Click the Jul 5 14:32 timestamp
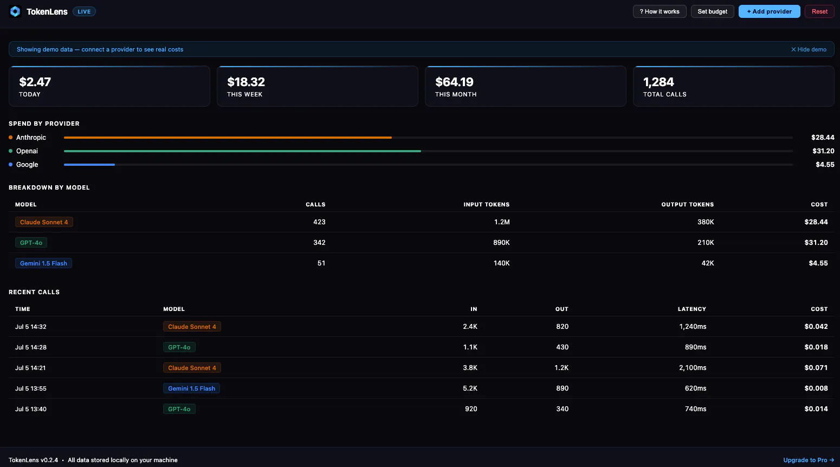Viewport: 840px width, 467px height. 31,327
